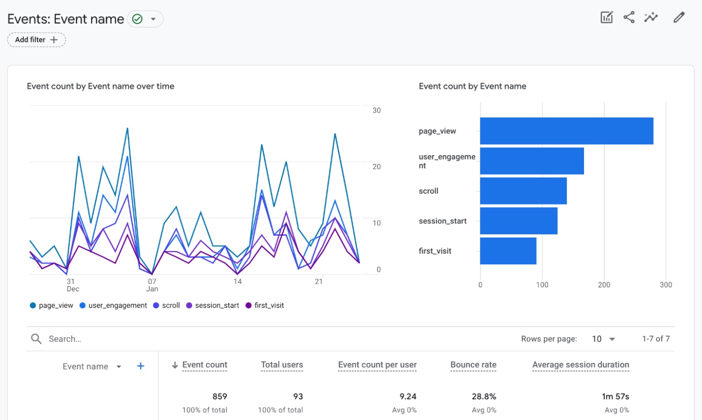Open automated Insights
Image resolution: width=702 pixels, height=420 pixels.
point(651,17)
